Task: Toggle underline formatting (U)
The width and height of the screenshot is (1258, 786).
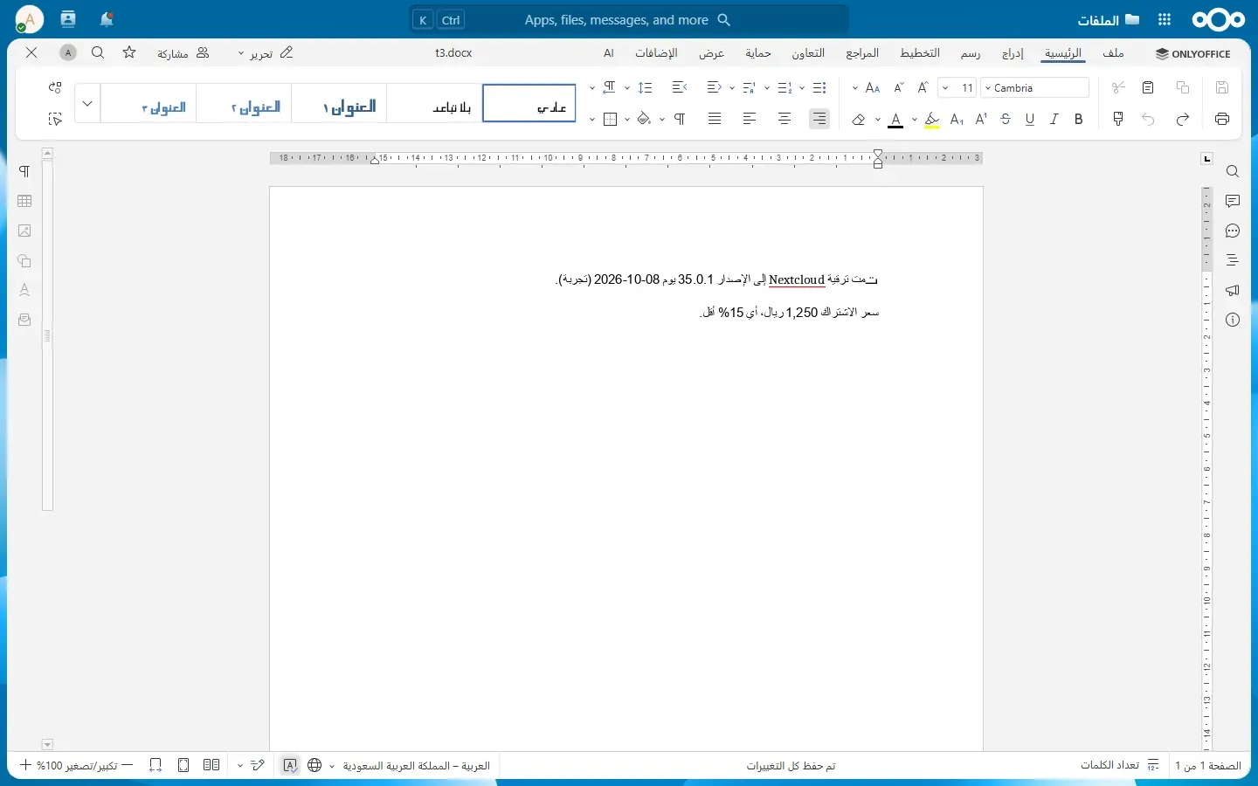Action: pyautogui.click(x=1030, y=119)
